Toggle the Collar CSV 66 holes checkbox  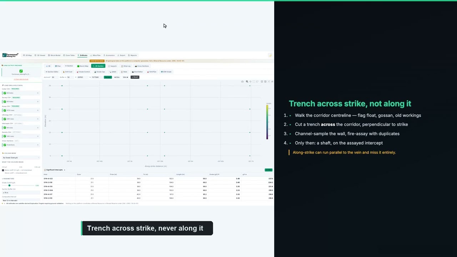pos(5,93)
